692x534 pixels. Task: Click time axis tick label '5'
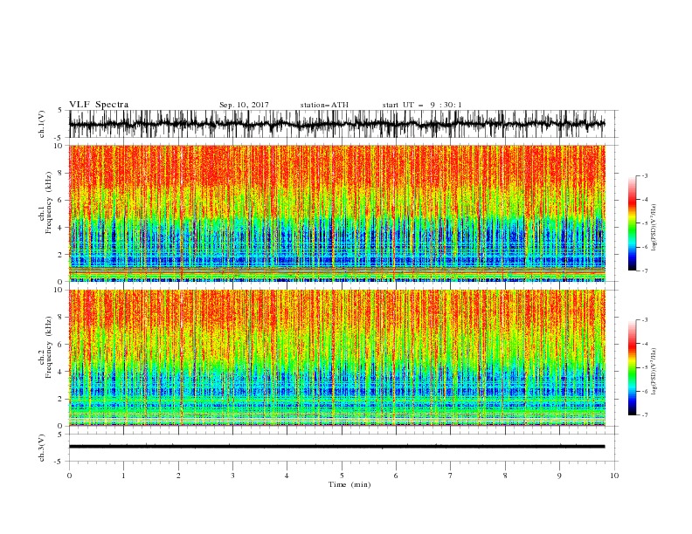point(342,476)
